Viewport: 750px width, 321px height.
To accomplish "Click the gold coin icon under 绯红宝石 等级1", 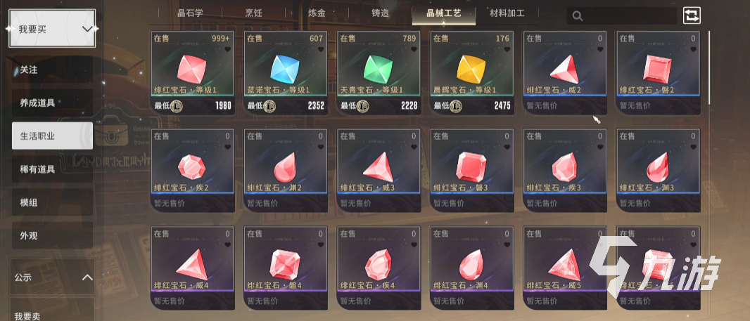I will pyautogui.click(x=176, y=105).
